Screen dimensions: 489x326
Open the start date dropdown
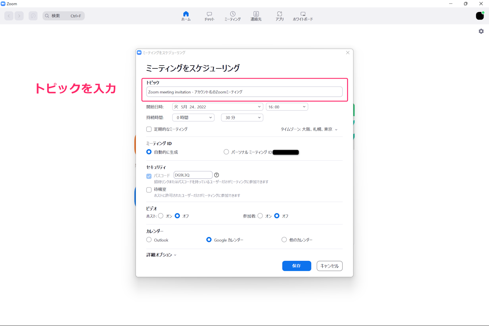(x=218, y=107)
